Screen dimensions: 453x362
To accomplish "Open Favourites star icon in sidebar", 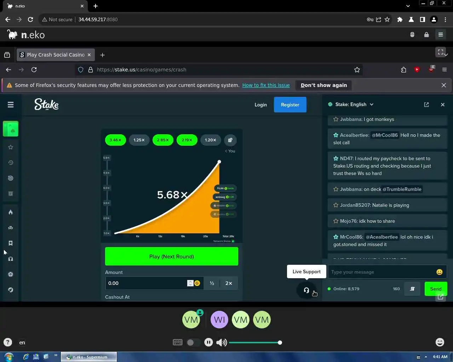I will (11, 147).
